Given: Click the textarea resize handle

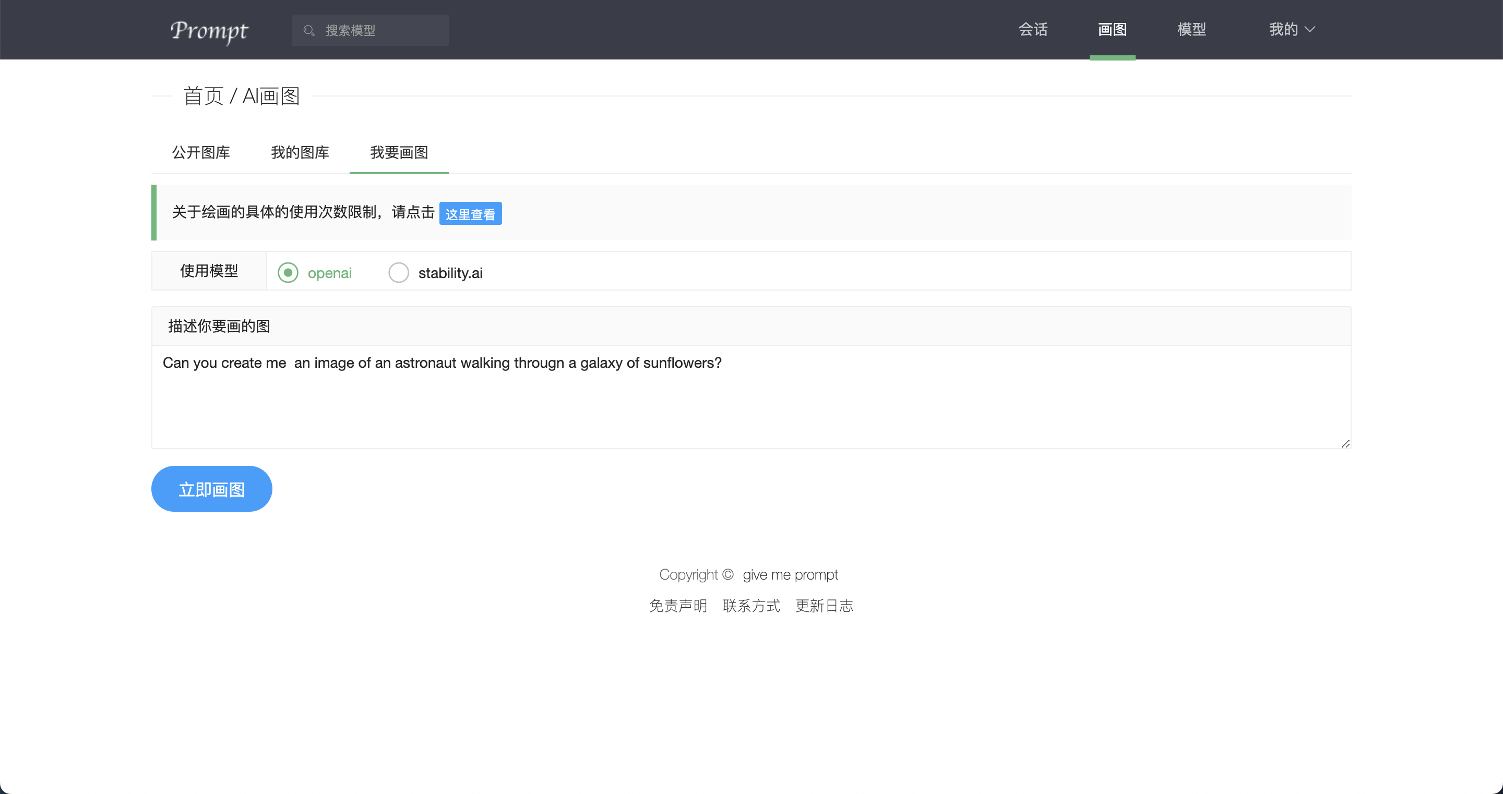Looking at the screenshot, I should tap(1345, 443).
